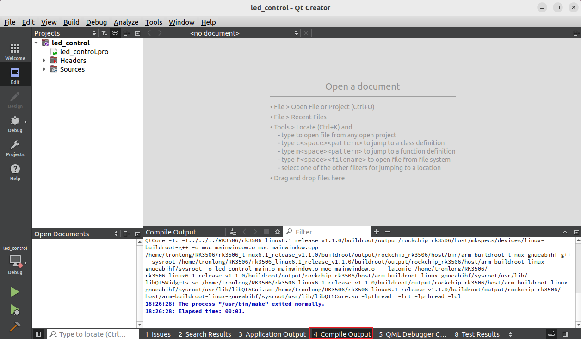
Task: Switch to Welcome mode in the sidebar
Action: 15,52
